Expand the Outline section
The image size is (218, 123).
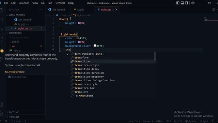coord(14,112)
